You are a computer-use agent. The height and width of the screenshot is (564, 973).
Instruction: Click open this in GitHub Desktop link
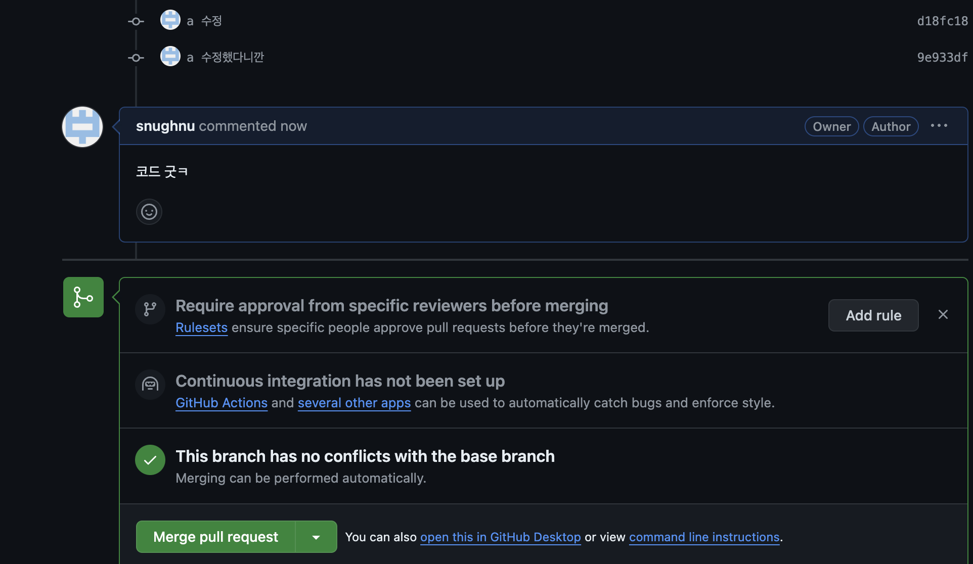tap(500, 537)
